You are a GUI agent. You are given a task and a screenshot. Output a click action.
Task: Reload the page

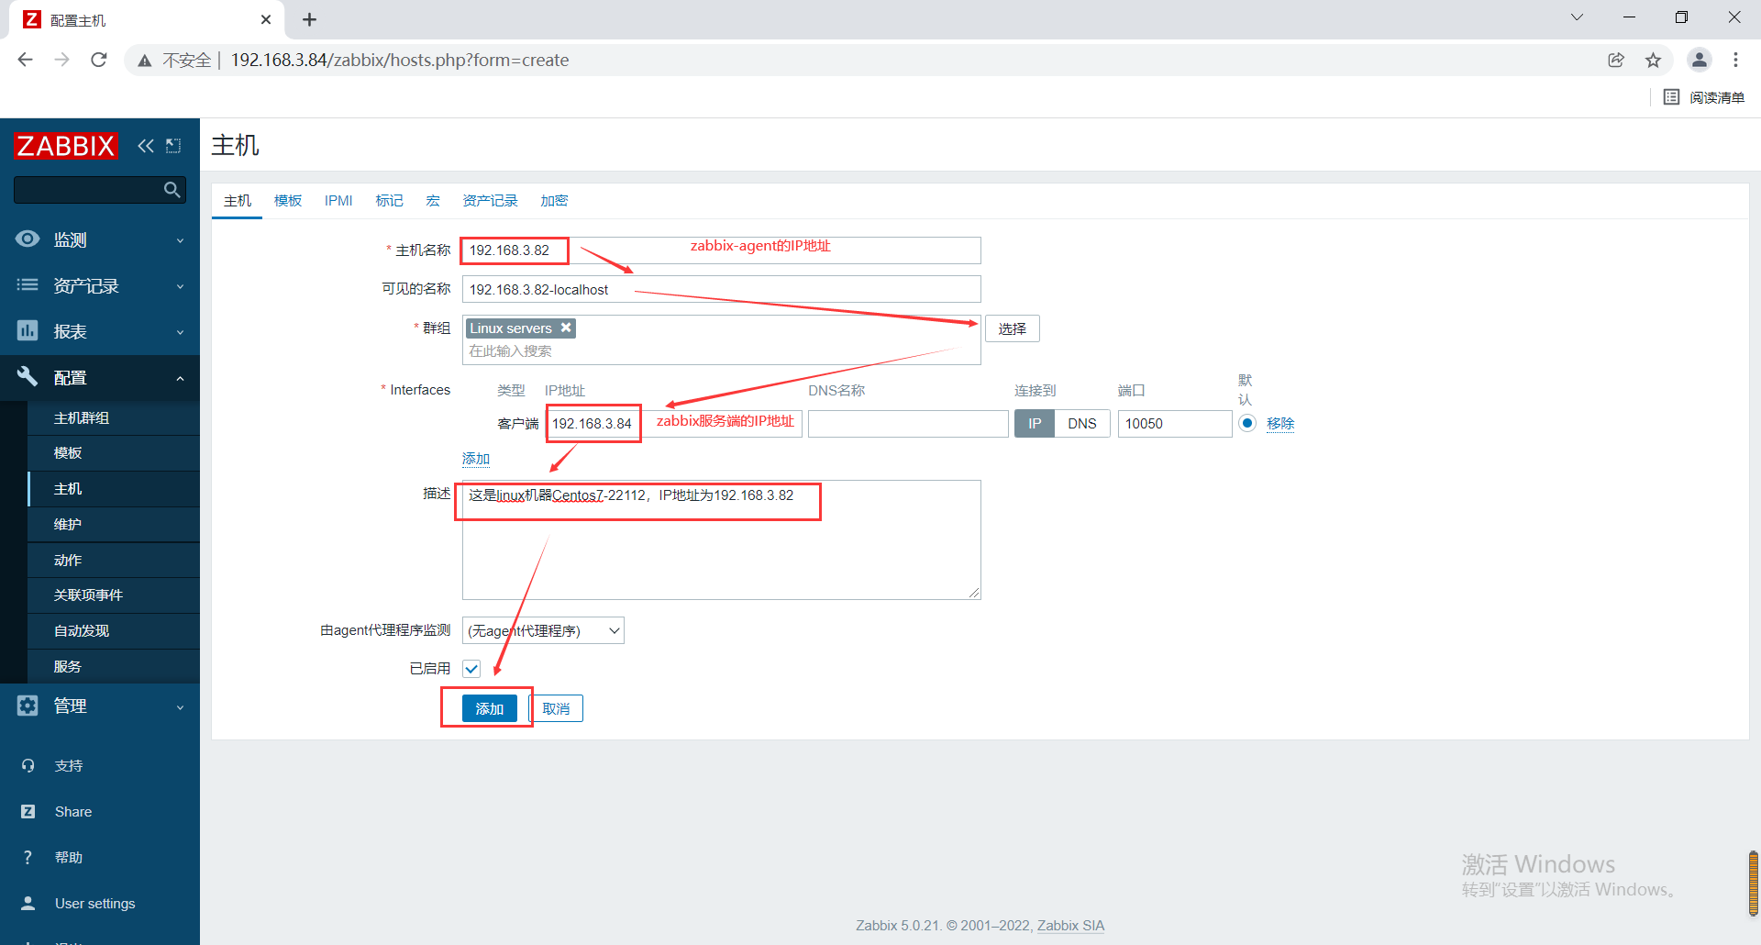(99, 60)
